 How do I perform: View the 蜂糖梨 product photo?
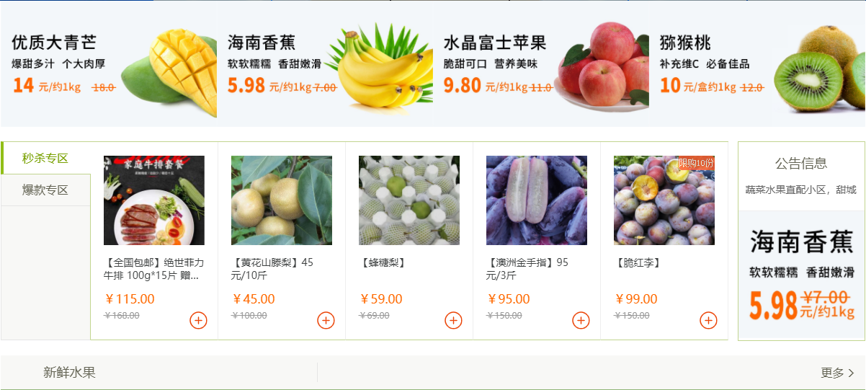[409, 200]
